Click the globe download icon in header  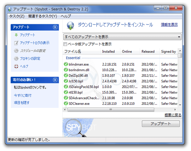[70, 26]
